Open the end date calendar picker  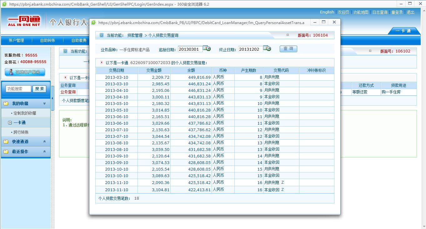[267, 48]
